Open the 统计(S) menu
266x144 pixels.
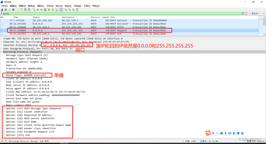59,6
